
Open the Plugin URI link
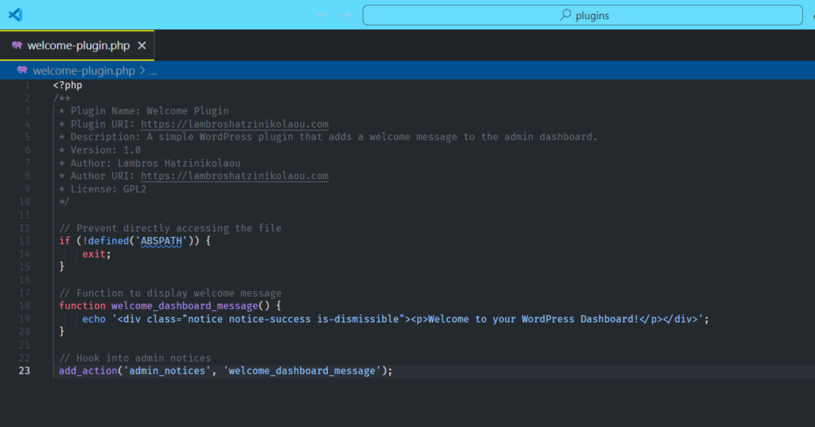234,124
